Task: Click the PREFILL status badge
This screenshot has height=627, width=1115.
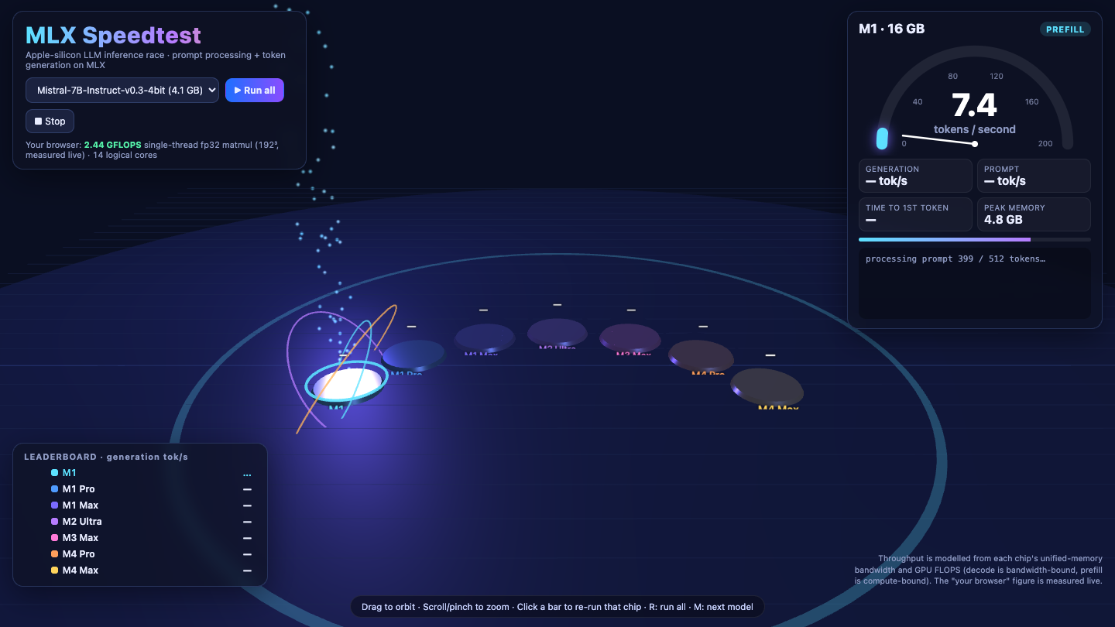Action: pos(1065,29)
